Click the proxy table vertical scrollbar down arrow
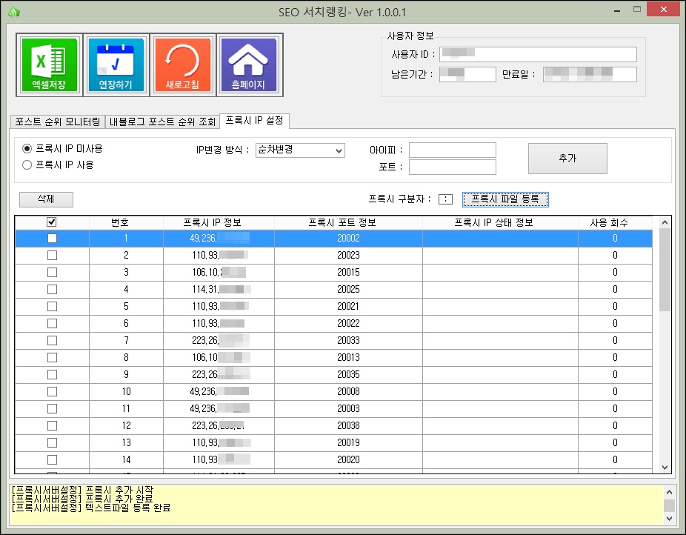 (664, 467)
